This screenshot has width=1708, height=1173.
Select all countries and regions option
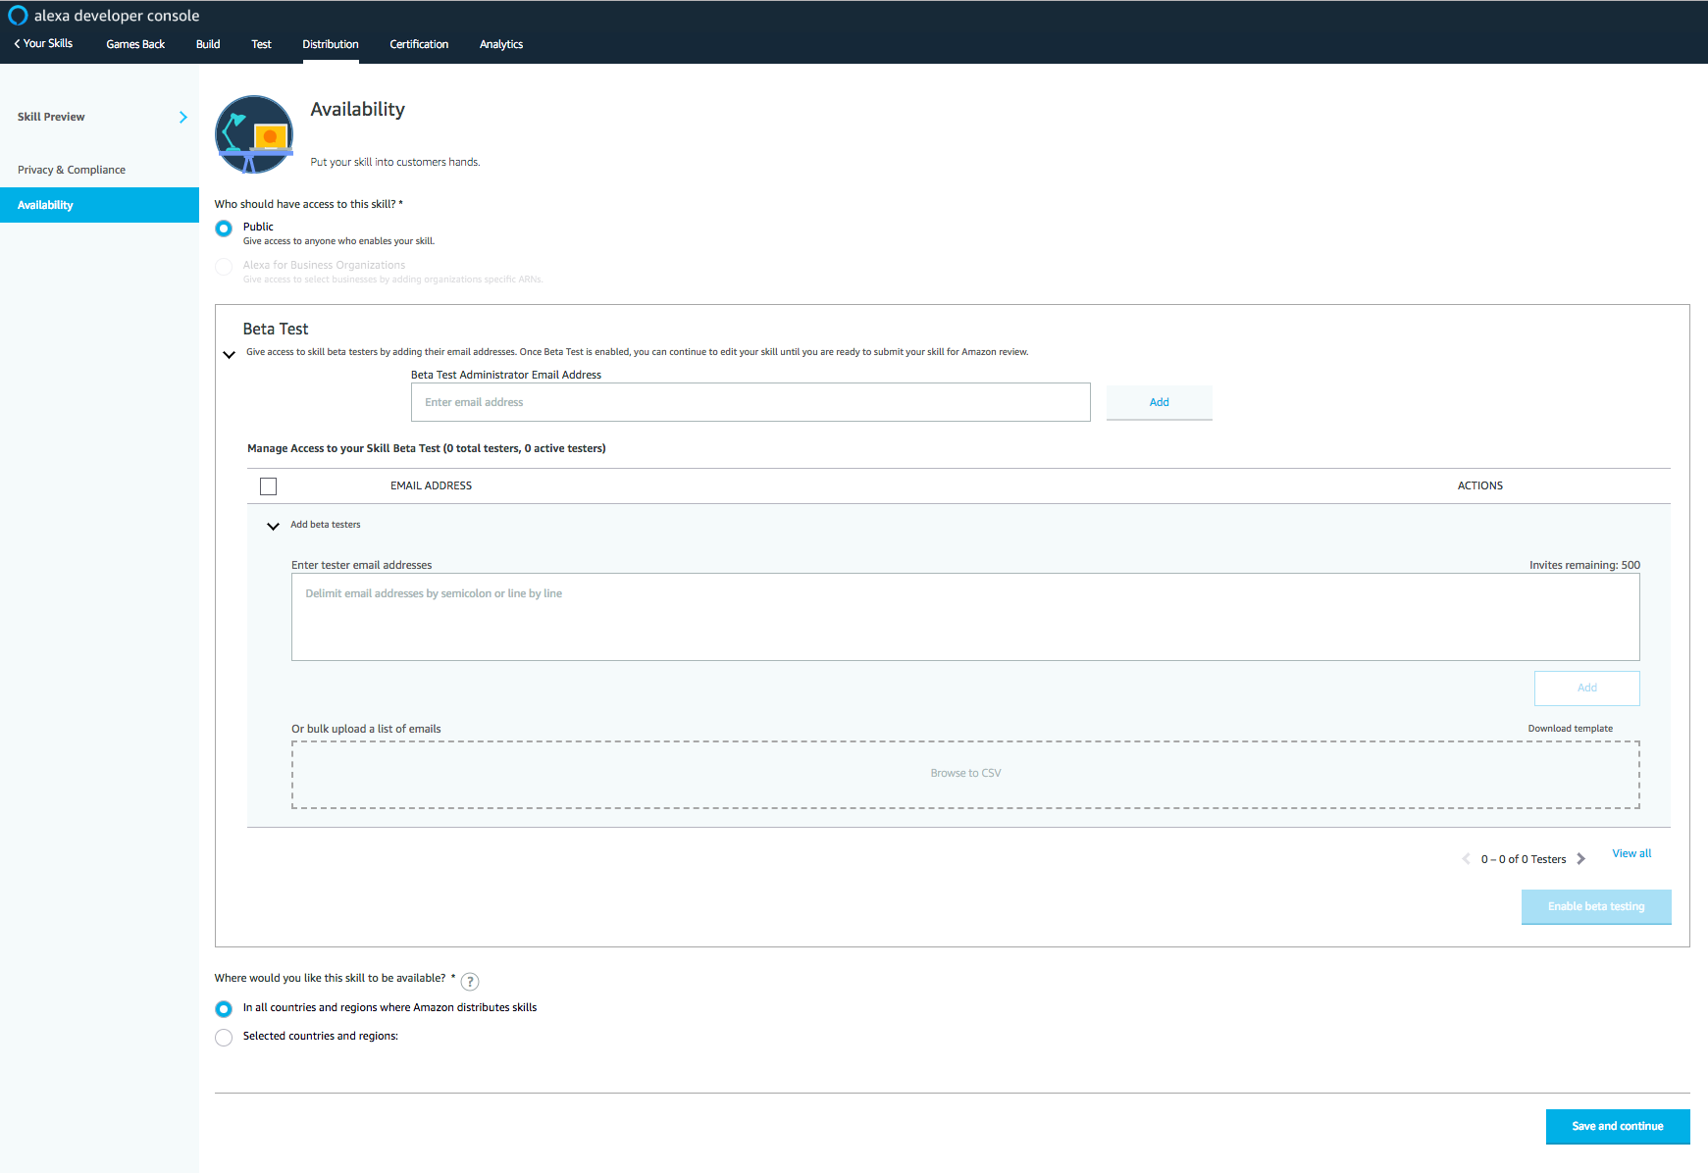224,1009
